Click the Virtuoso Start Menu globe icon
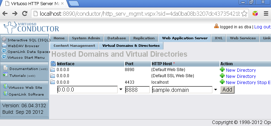271x126 pixels. pyautogui.click(x=4, y=56)
